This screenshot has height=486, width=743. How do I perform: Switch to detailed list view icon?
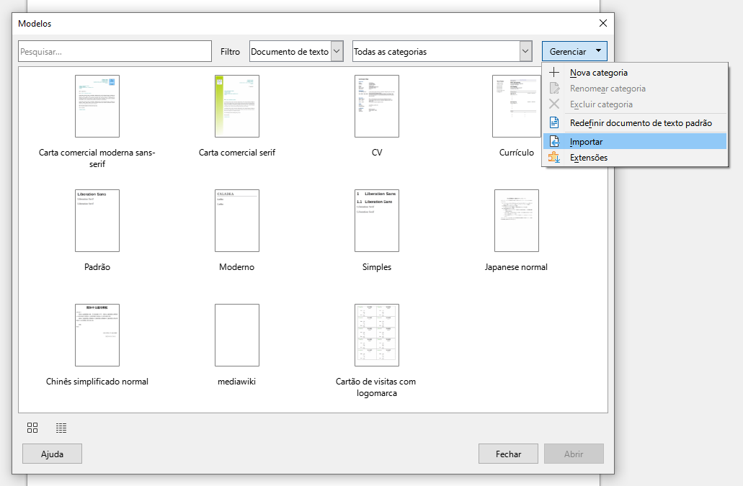(x=61, y=428)
